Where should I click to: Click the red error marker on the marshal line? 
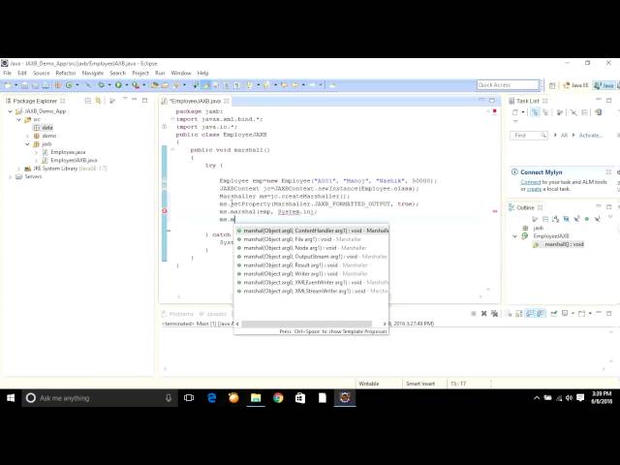click(x=165, y=211)
